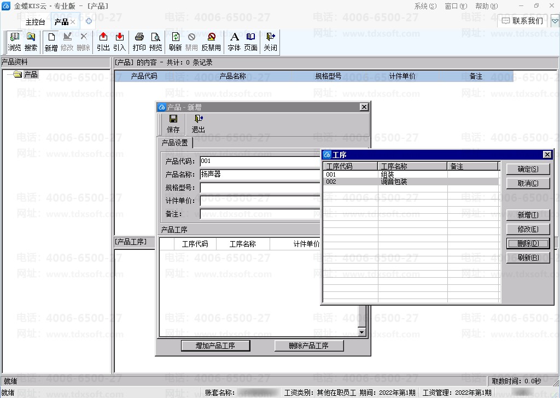Click the 计件单价 column header in main list

(402, 76)
